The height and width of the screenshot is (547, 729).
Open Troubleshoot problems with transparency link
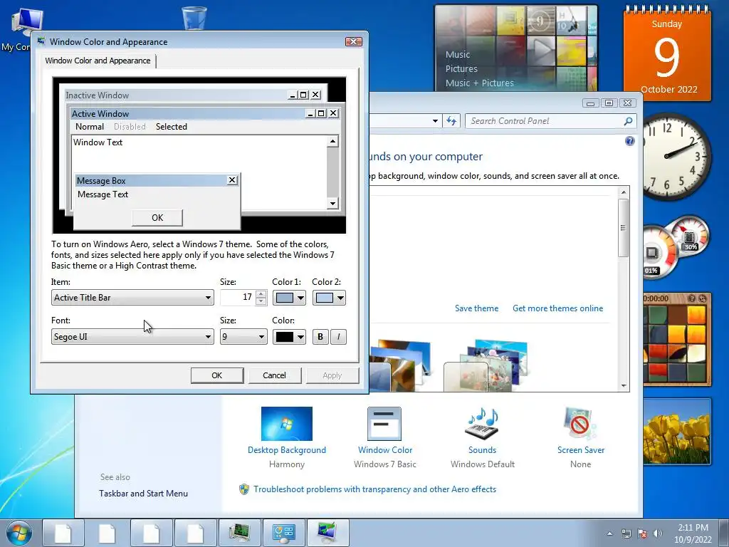[374, 489]
